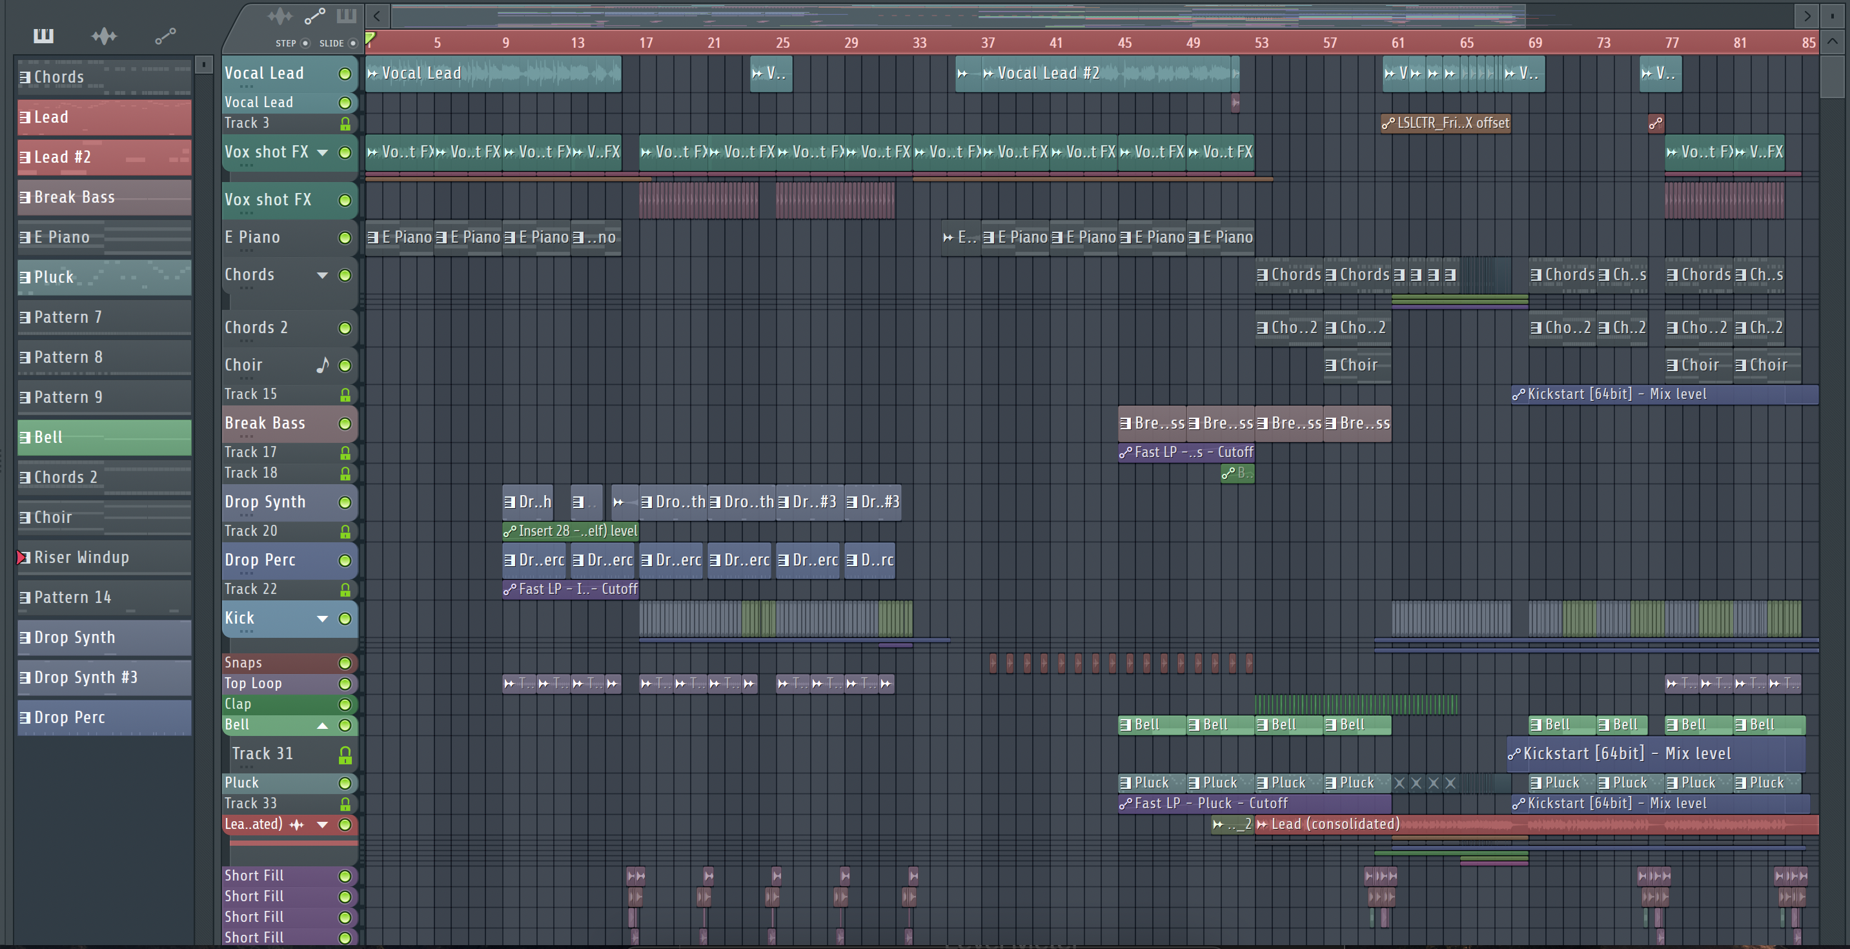Select the Bell pattern in picker
The width and height of the screenshot is (1850, 949).
104,437
